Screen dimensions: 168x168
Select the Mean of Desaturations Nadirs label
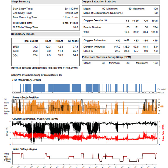tap(103, 13)
